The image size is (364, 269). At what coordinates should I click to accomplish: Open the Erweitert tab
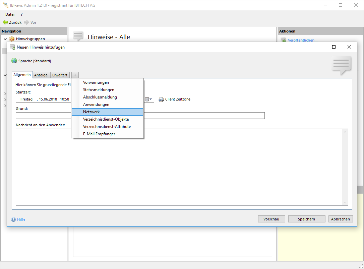point(60,75)
